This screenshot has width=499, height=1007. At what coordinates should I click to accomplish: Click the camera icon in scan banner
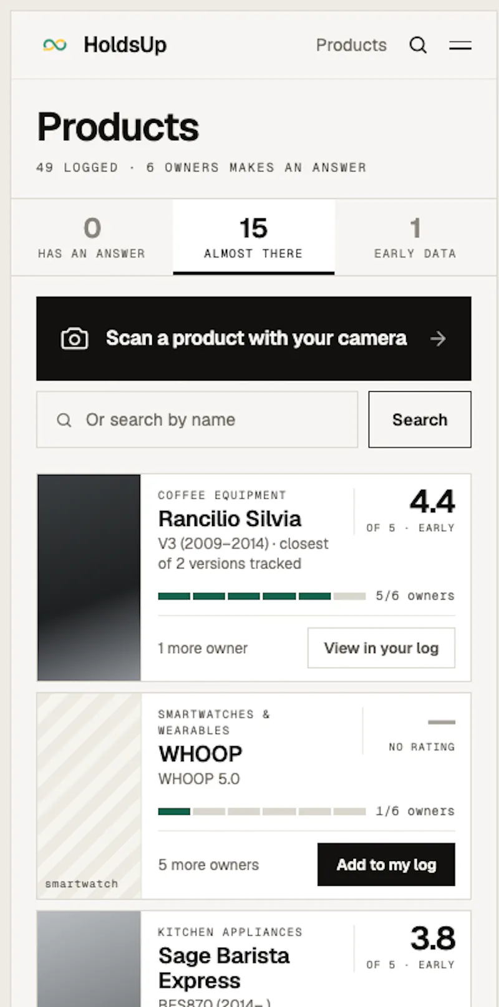74,338
